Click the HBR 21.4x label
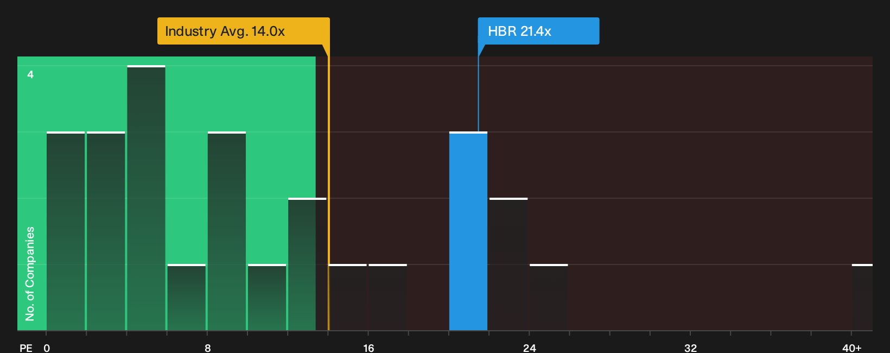 click(538, 31)
